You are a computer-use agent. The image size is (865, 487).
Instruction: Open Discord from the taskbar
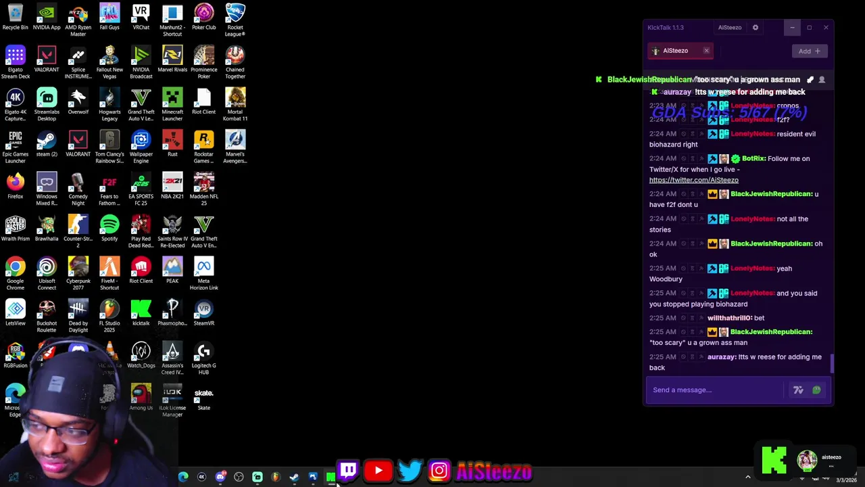(x=220, y=478)
